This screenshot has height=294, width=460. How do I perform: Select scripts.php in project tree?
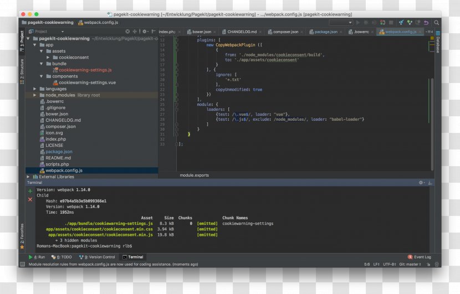click(57, 164)
